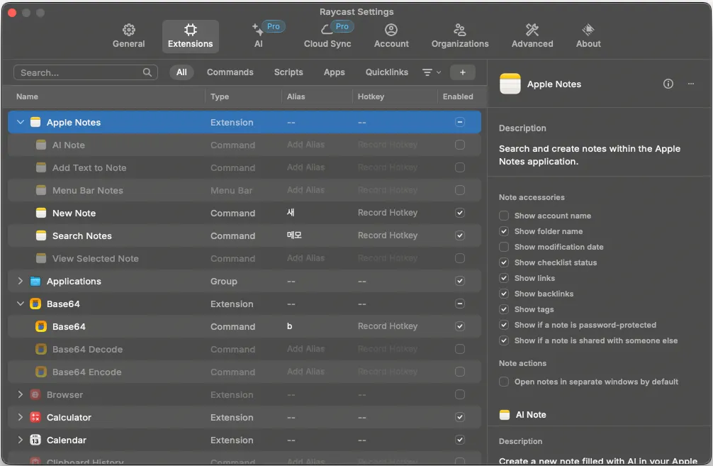
Task: Expand the Applications group
Action: click(x=21, y=282)
